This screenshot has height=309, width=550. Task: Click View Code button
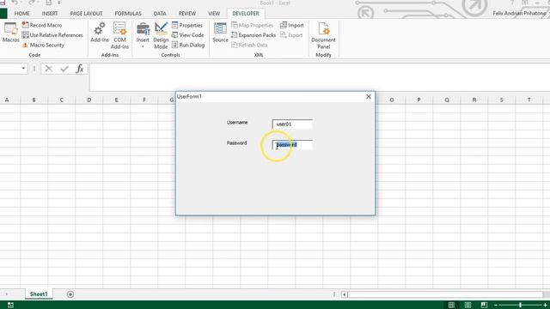[x=187, y=35]
